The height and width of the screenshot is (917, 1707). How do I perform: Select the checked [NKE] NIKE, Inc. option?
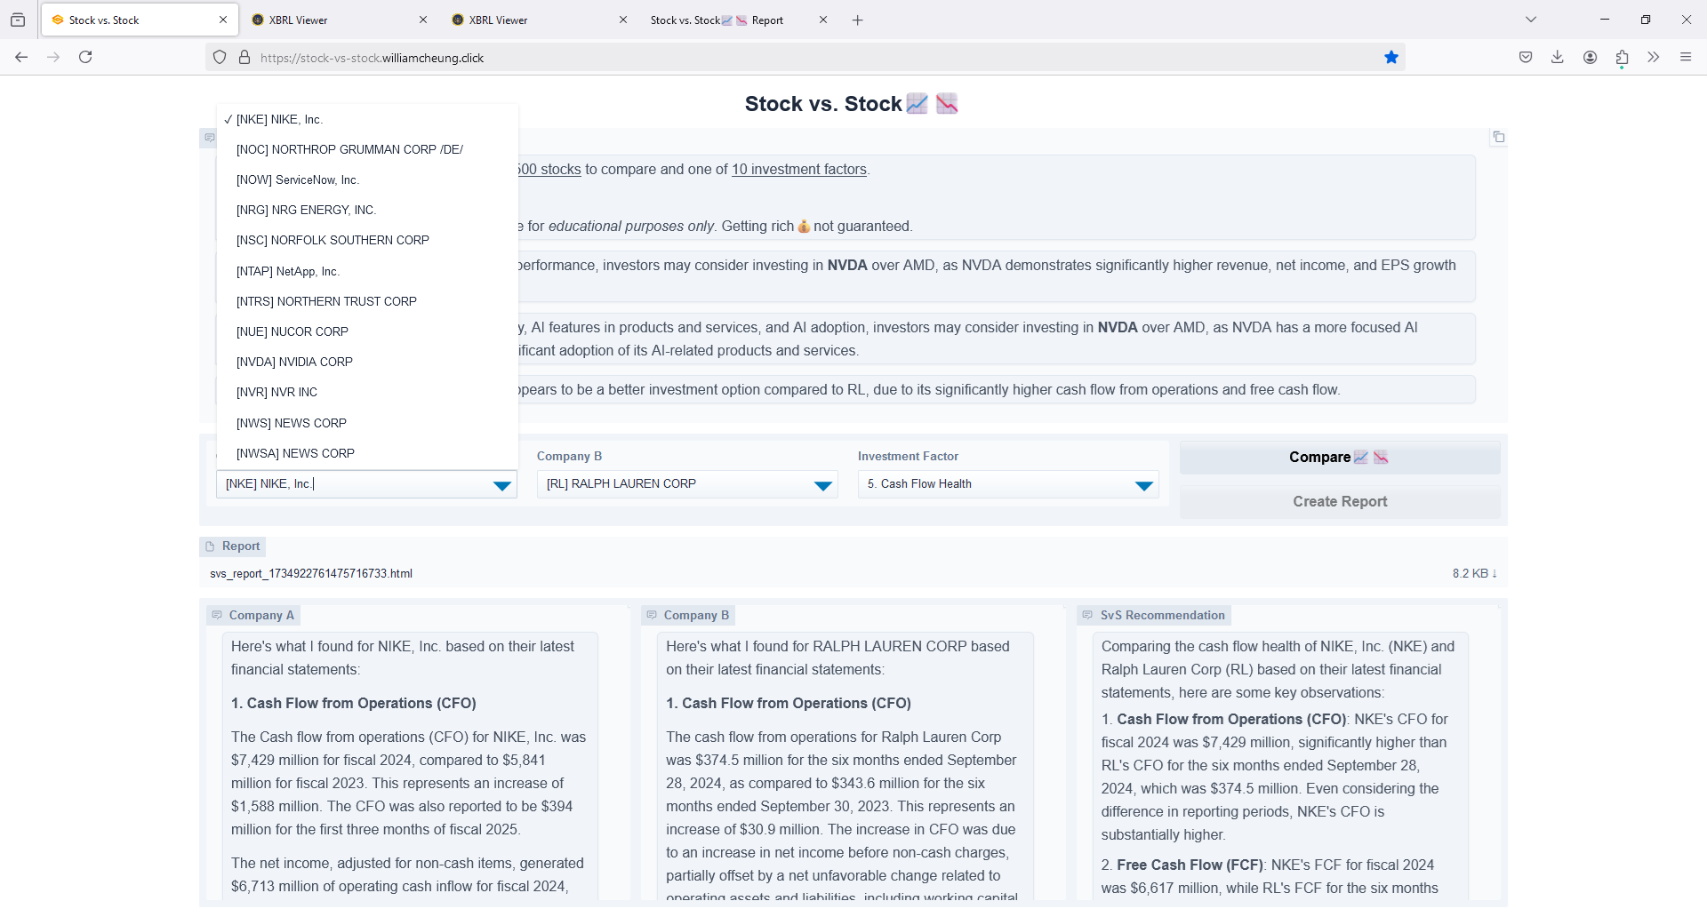coord(367,119)
